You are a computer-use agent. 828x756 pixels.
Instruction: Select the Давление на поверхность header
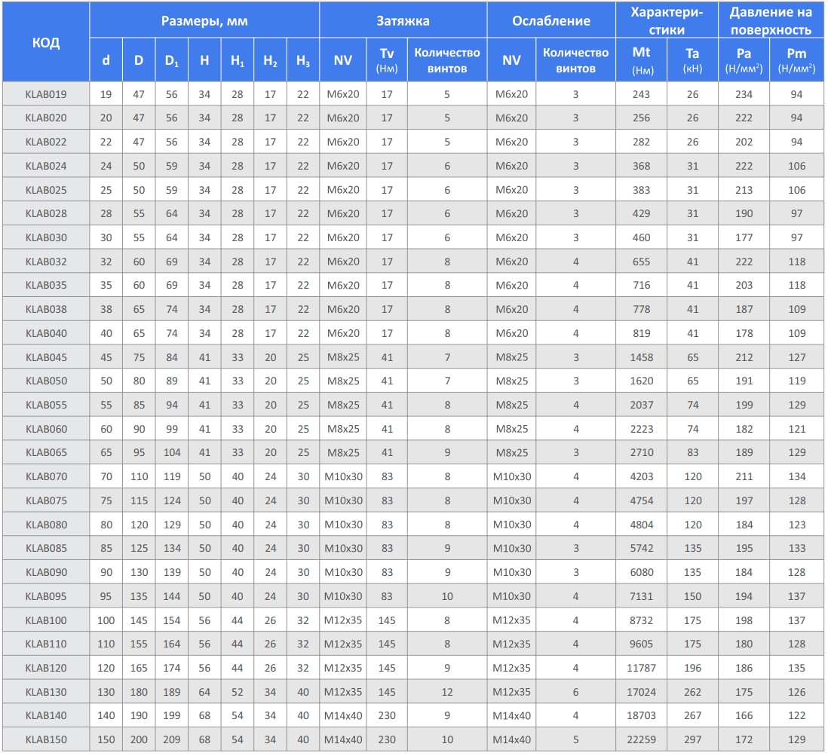tap(771, 20)
